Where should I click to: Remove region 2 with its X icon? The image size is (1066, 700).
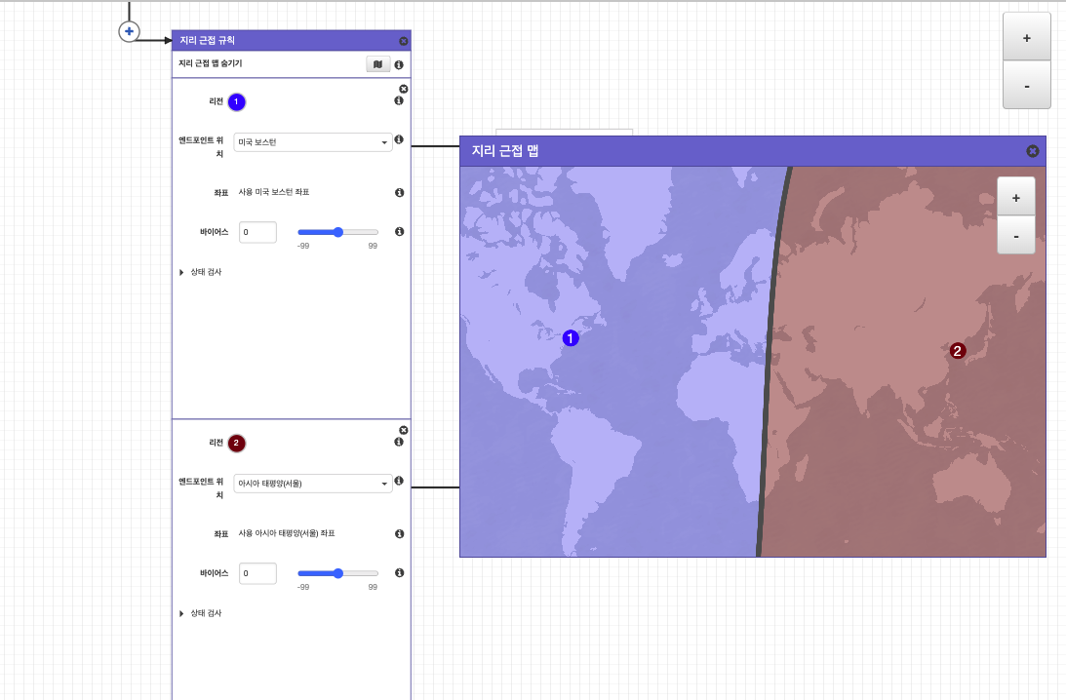pos(404,430)
